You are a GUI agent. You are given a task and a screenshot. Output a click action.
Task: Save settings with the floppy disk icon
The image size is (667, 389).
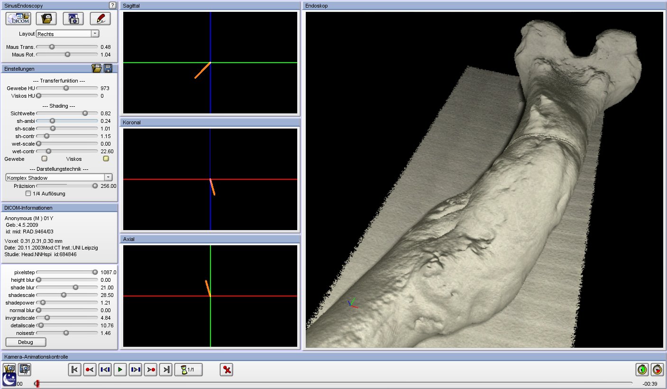(x=108, y=68)
